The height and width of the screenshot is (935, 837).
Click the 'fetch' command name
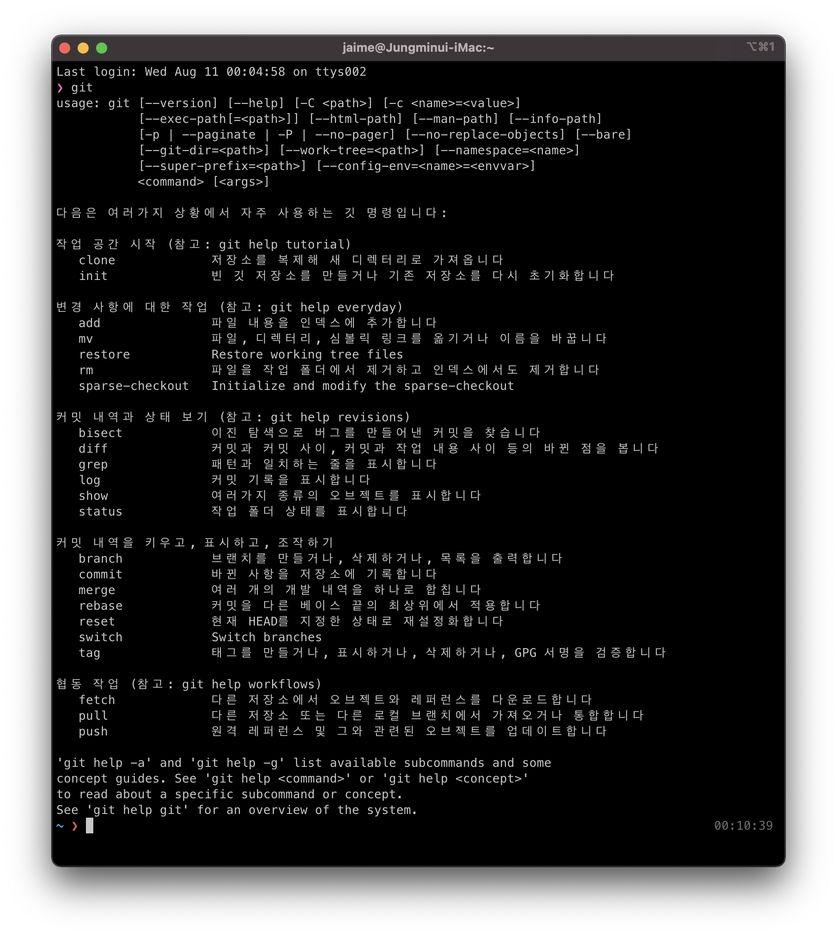point(97,700)
